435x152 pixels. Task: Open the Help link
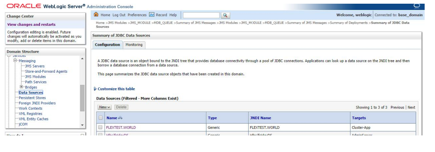coord(173,15)
